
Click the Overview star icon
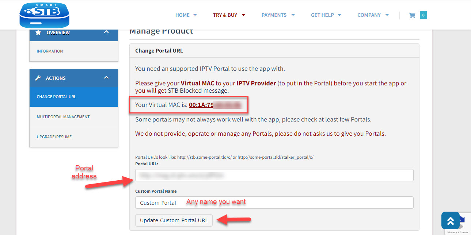[x=38, y=32]
